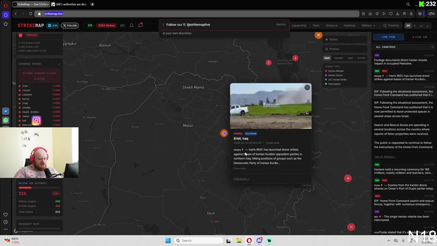
Task: Expand the All Countries dropdown
Action: (x=405, y=47)
